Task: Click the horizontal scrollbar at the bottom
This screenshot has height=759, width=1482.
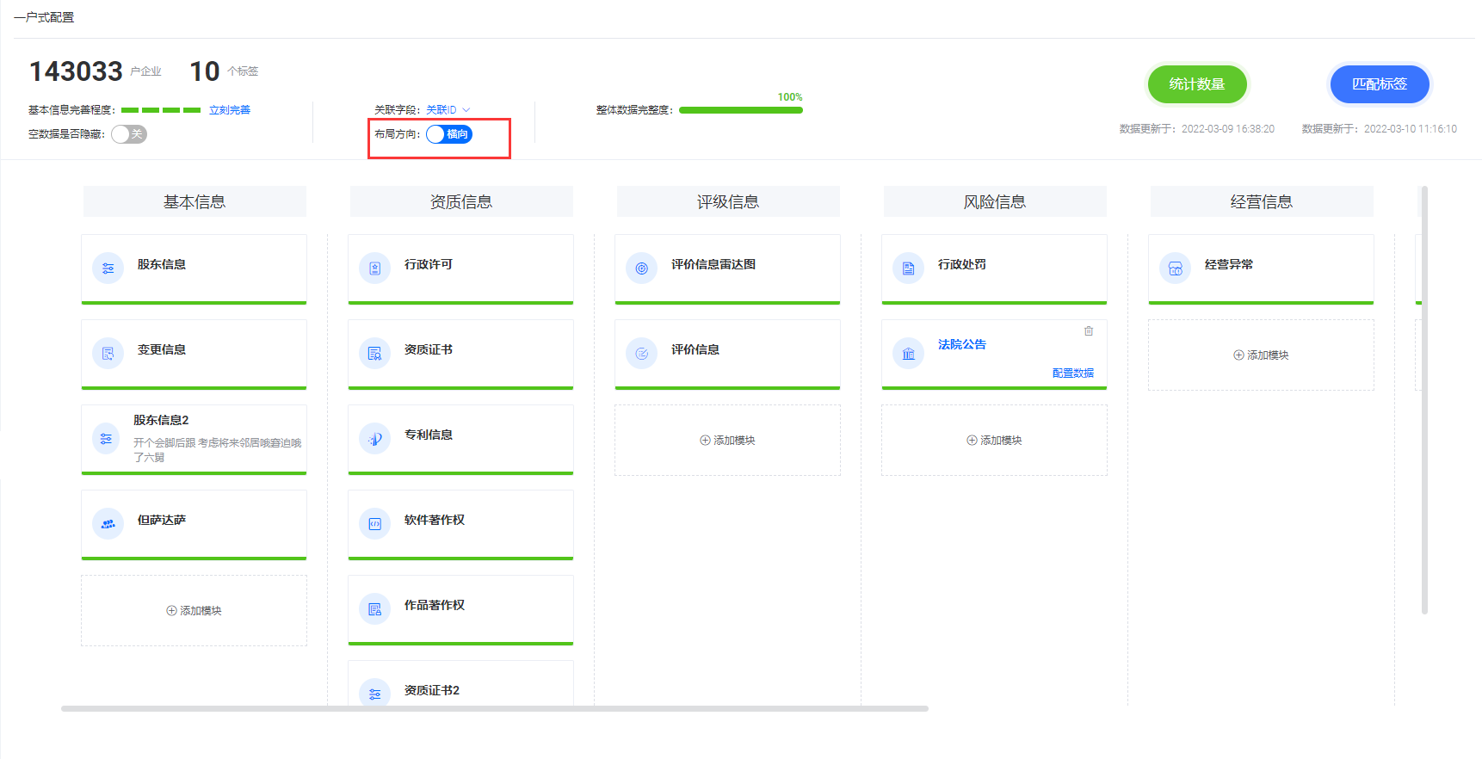Action: click(495, 709)
